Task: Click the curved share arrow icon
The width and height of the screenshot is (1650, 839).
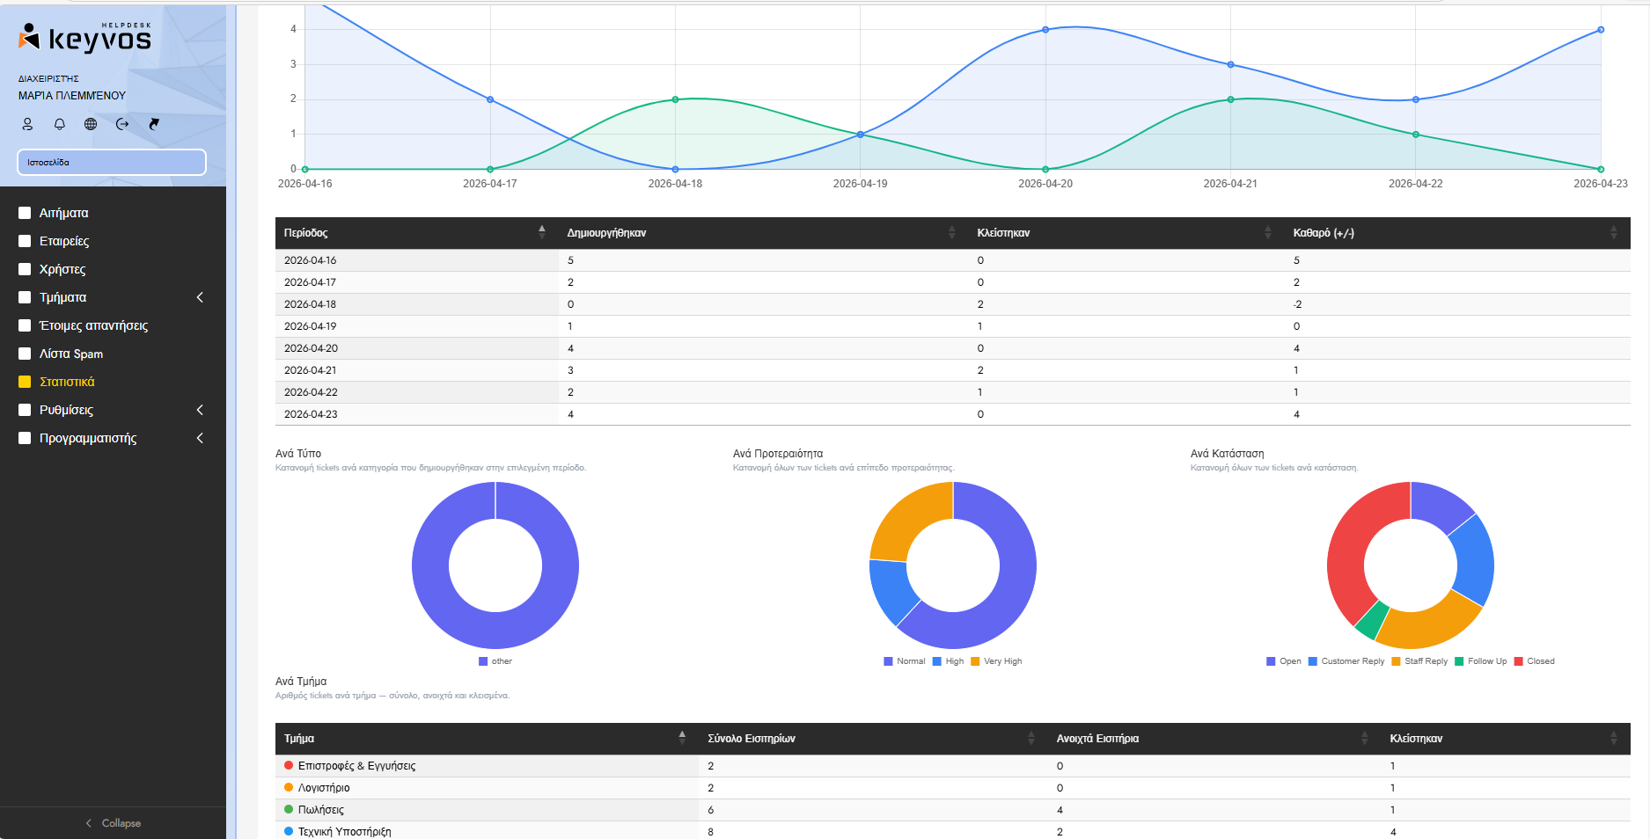Action: coord(154,124)
